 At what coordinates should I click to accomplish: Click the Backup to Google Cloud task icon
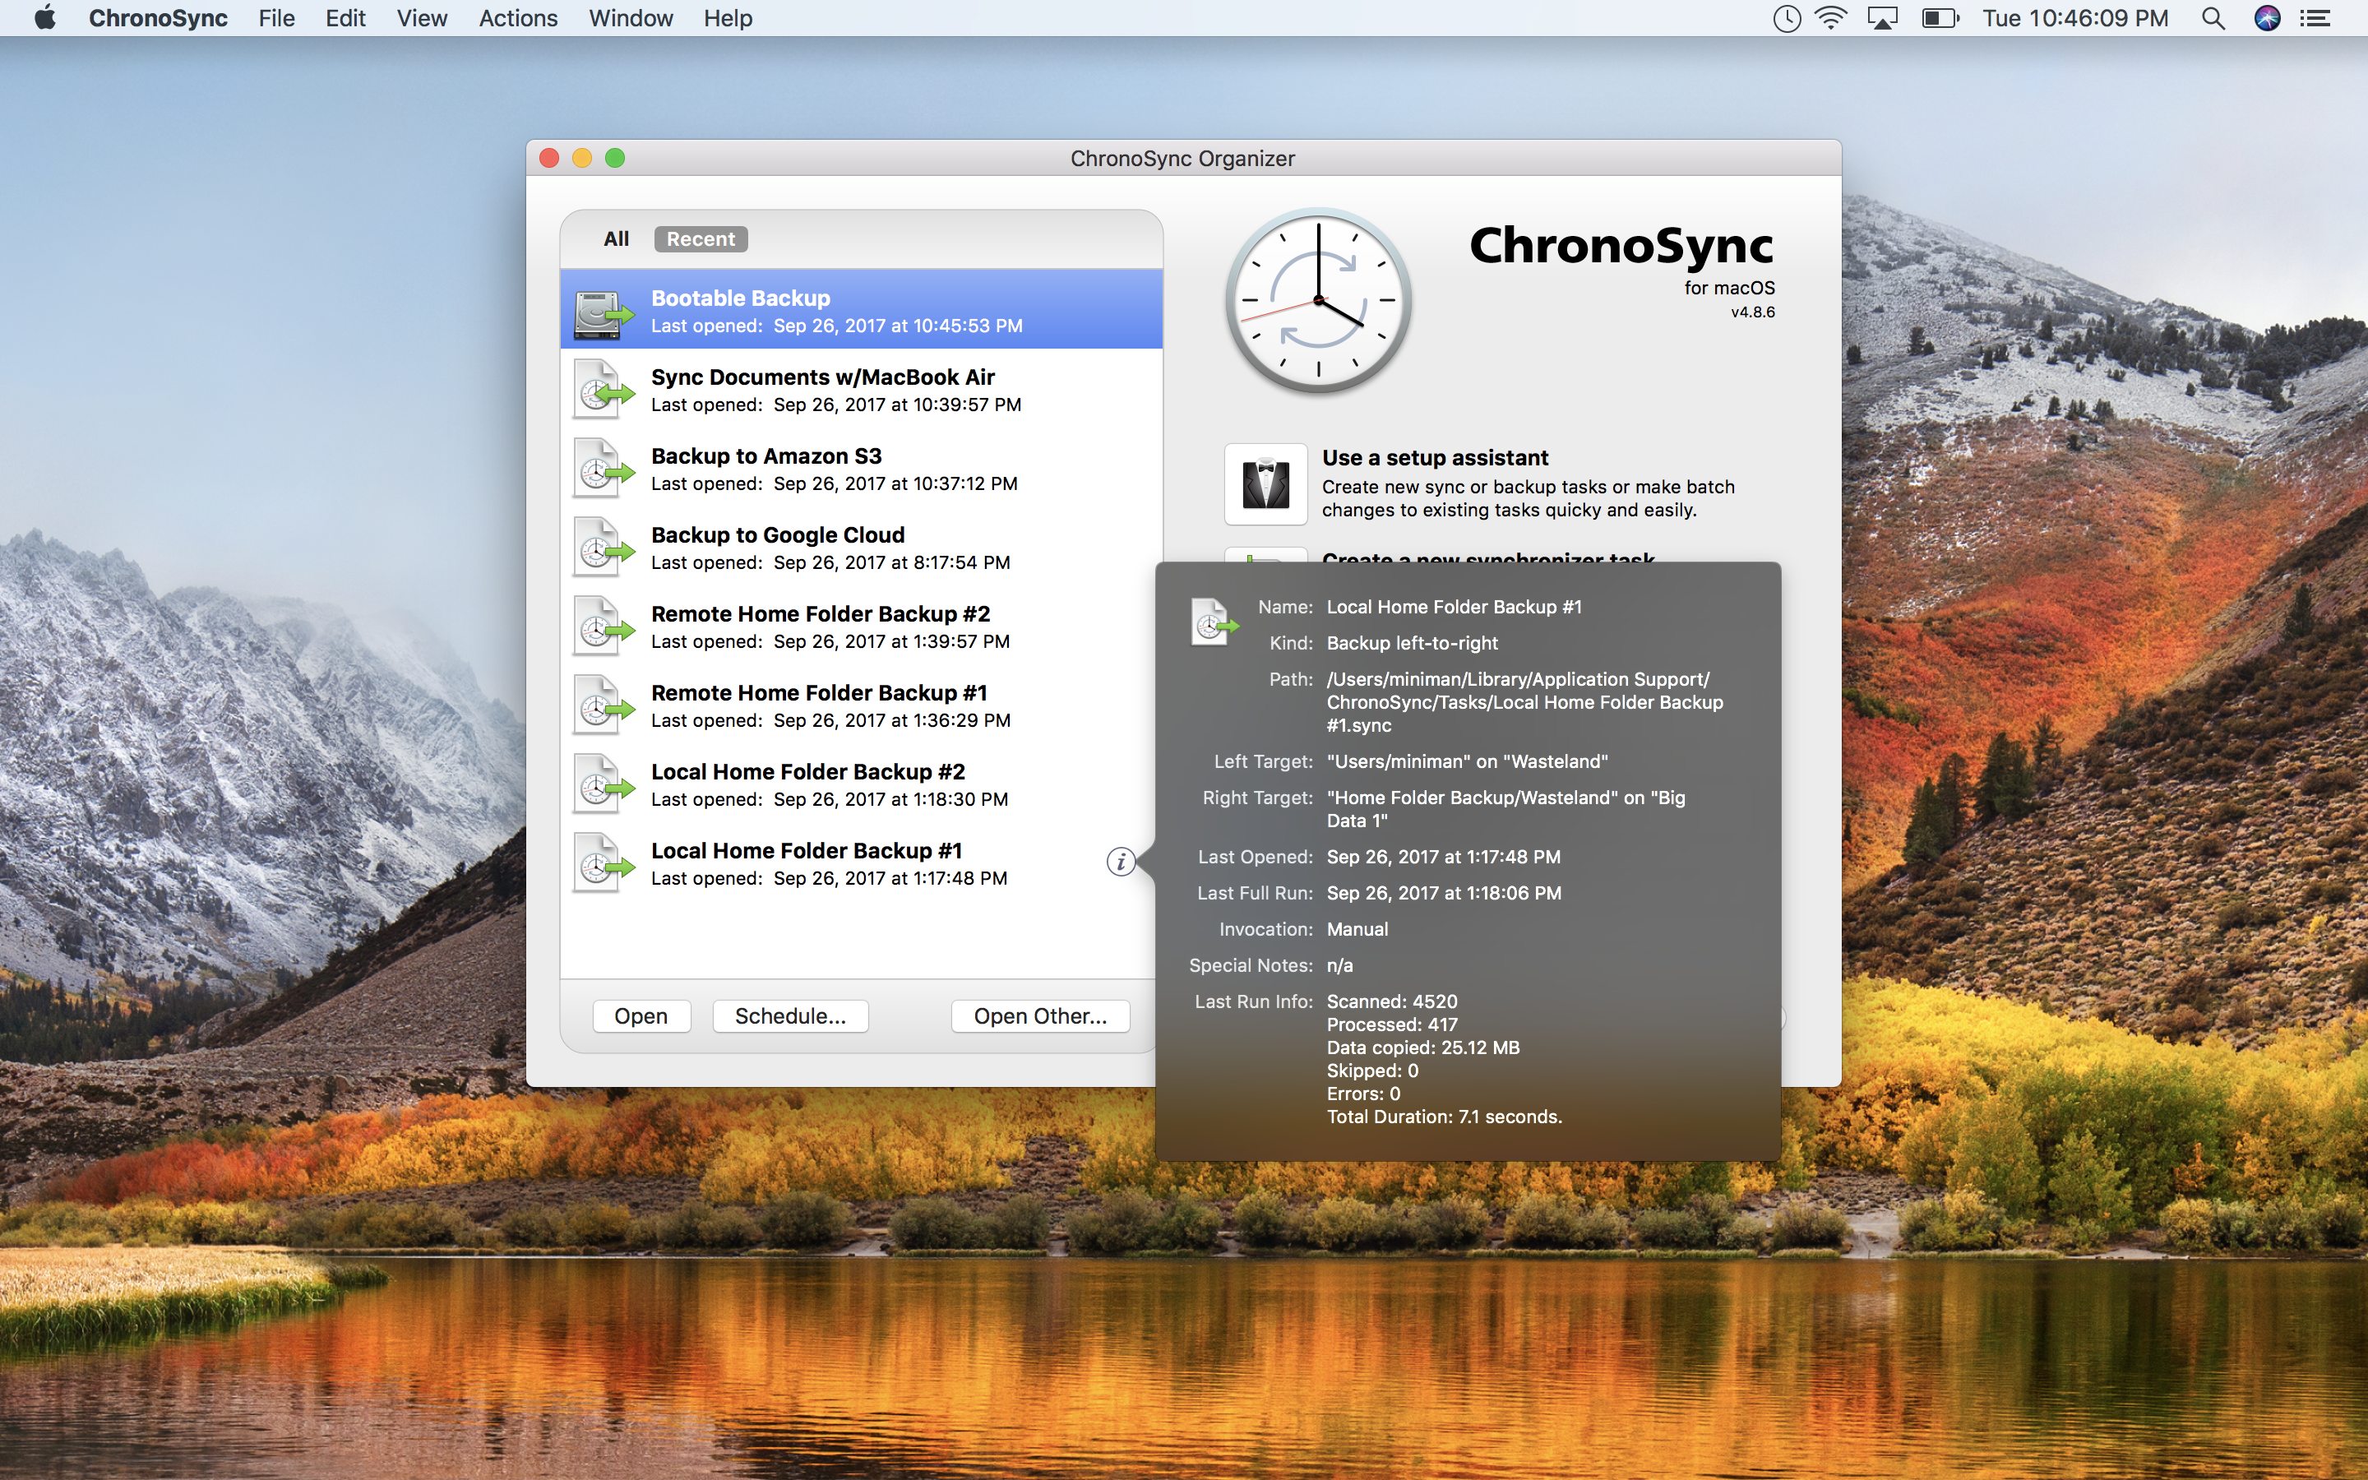[x=603, y=548]
